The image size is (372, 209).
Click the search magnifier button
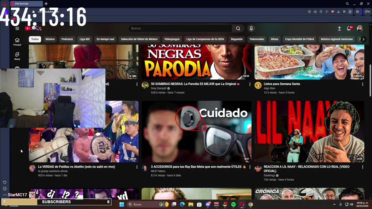[x=238, y=28]
